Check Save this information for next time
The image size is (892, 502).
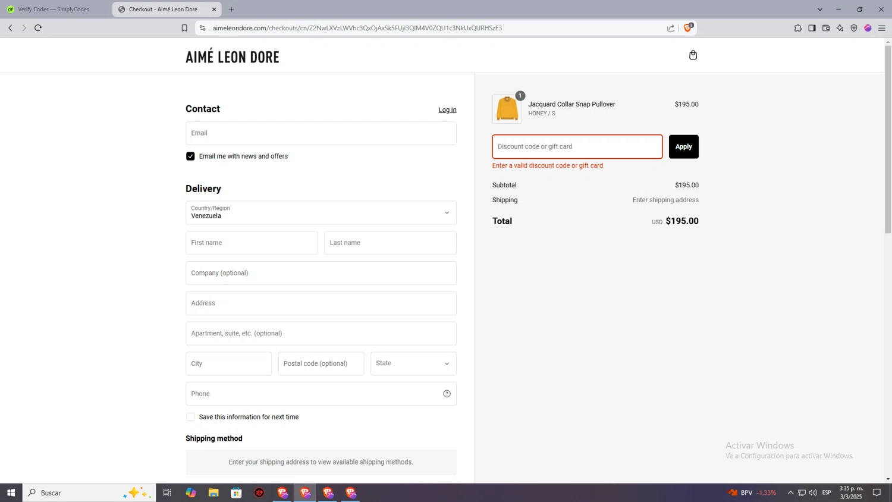[190, 417]
